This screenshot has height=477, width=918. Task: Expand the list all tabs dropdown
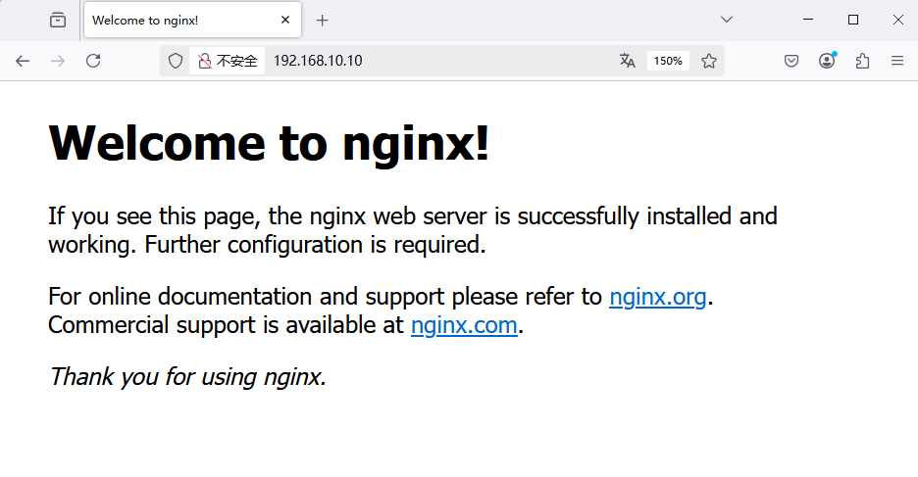(727, 20)
